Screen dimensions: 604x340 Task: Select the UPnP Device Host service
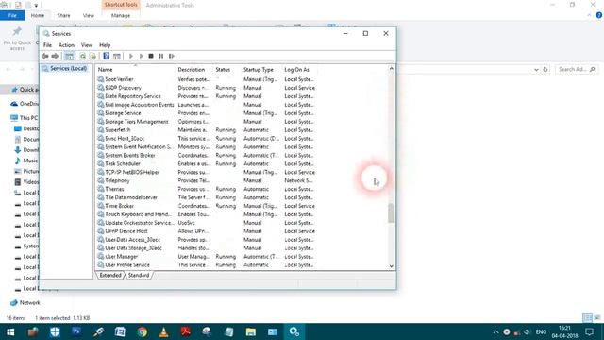pyautogui.click(x=206, y=231)
